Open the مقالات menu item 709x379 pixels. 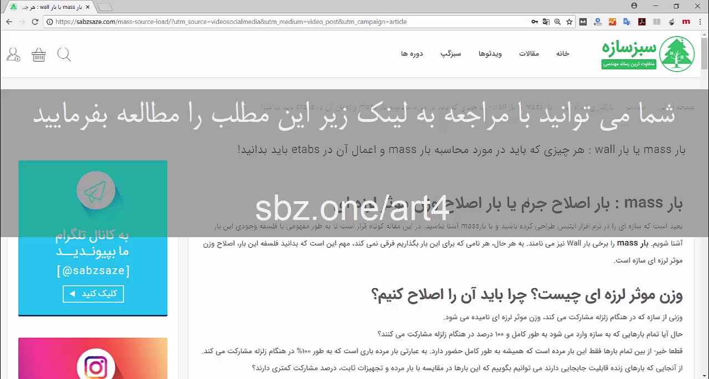529,54
